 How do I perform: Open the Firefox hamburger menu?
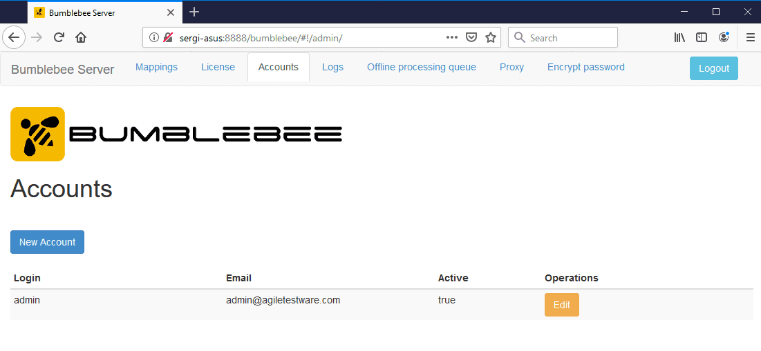click(750, 37)
